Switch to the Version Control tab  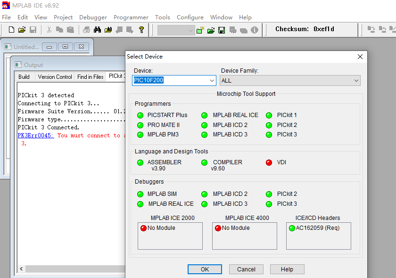pos(55,76)
